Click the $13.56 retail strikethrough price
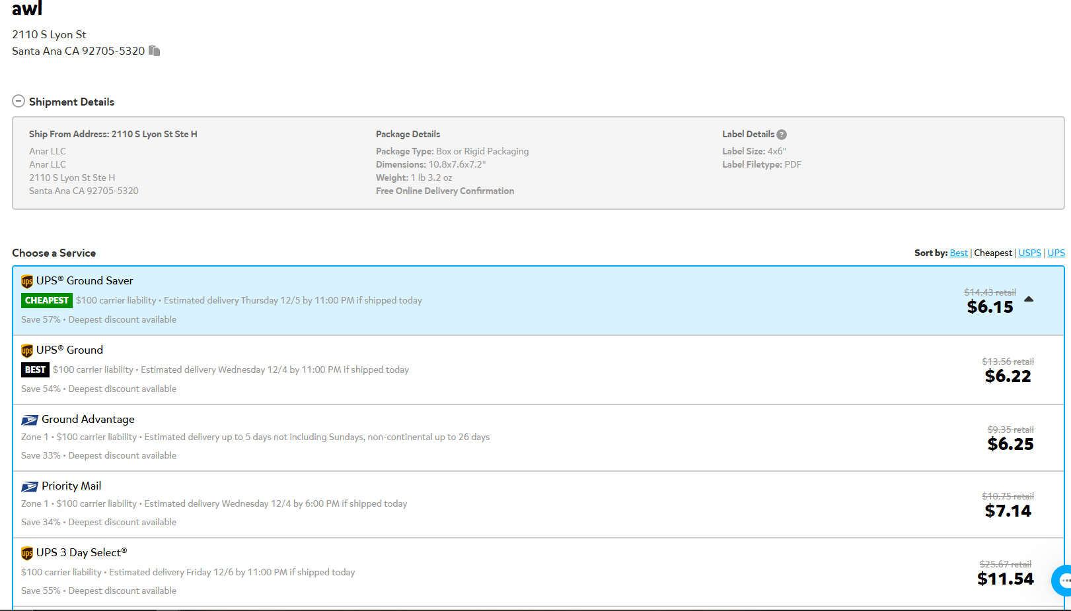 tap(1008, 362)
